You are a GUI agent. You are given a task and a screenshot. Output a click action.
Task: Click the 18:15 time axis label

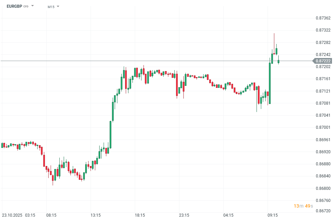(x=139, y=215)
